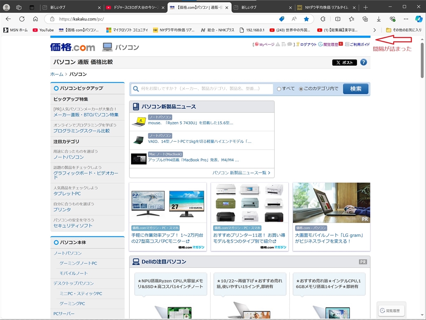
Task: Toggle split screen icon in toolbar
Action: (338, 19)
